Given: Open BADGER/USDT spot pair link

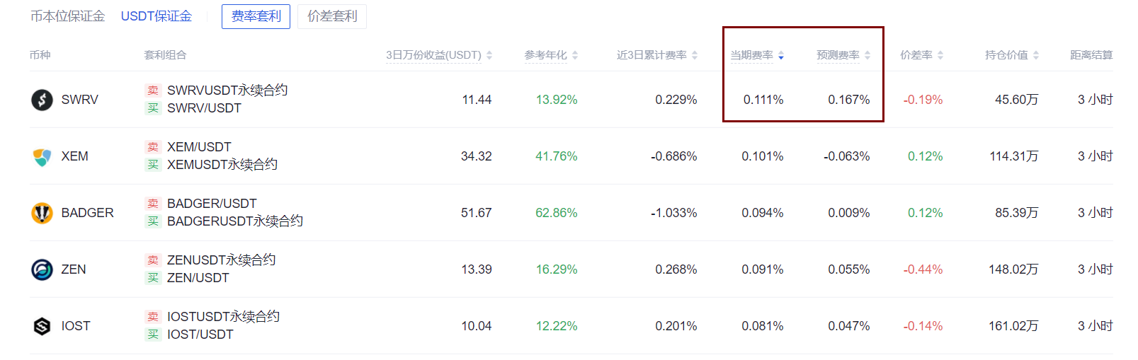Looking at the screenshot, I should tap(212, 204).
